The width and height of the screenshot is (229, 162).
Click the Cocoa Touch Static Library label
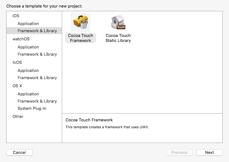(118, 38)
